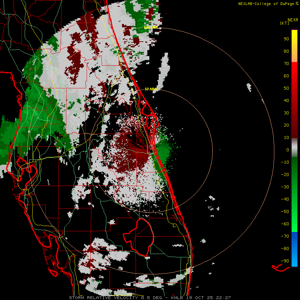Click the 10 value on velocity scale

(x=286, y=138)
